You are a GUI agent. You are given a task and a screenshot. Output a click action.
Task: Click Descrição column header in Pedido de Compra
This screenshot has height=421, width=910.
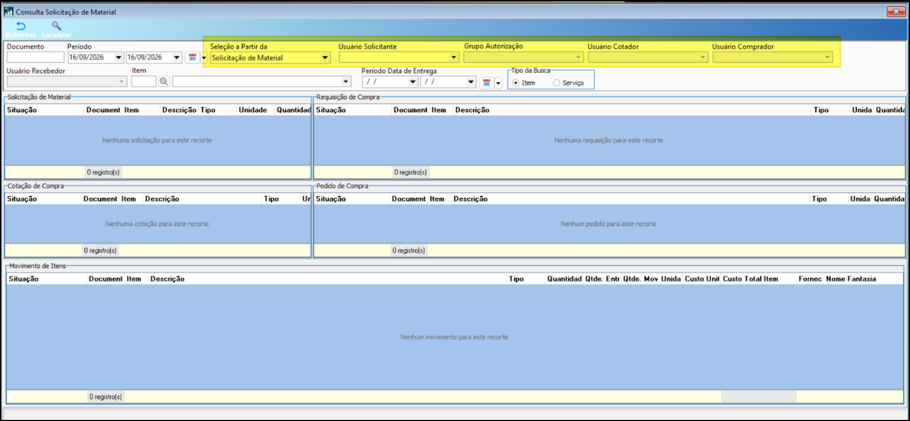[630, 199]
